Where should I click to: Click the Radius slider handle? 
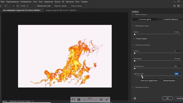[135, 34]
